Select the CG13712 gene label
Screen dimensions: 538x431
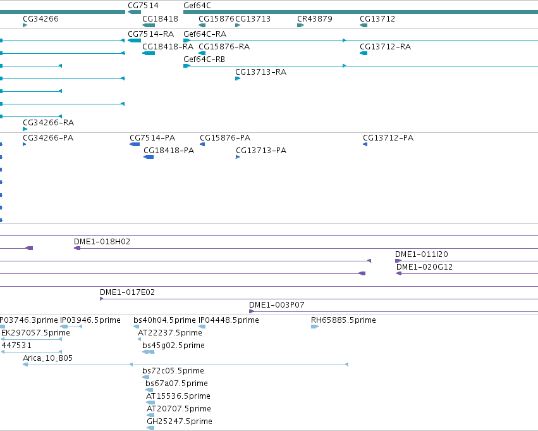(x=377, y=18)
